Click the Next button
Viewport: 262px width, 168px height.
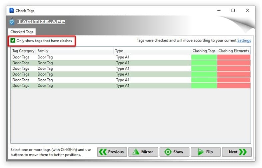[237, 152]
